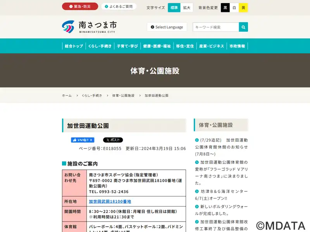Screen dimensions: 310x232
Task: Set text size to 拡大
Action: click(x=187, y=8)
